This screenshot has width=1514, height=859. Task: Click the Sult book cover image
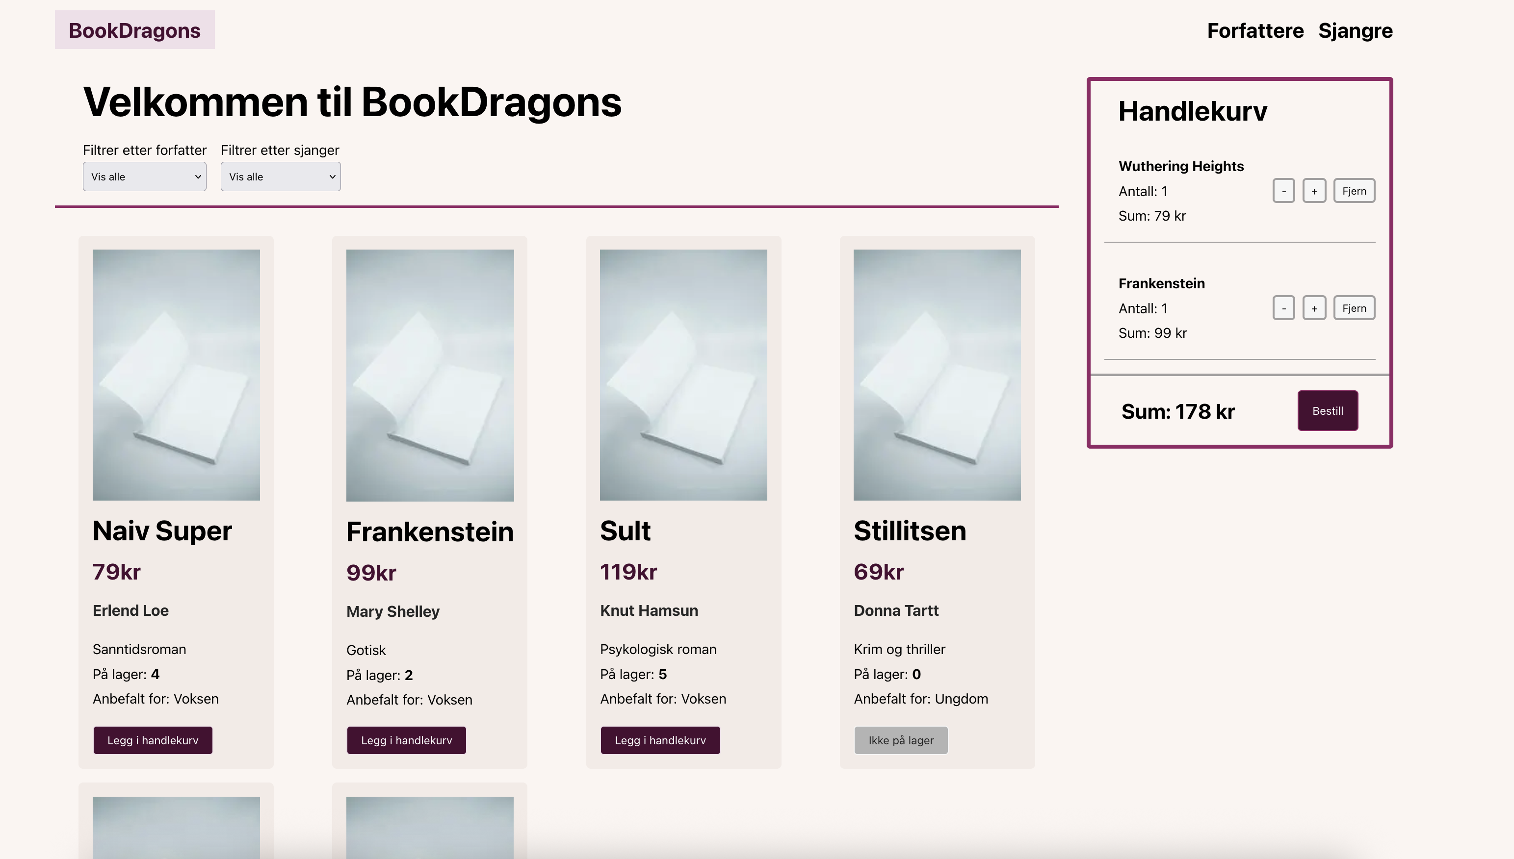pos(683,375)
